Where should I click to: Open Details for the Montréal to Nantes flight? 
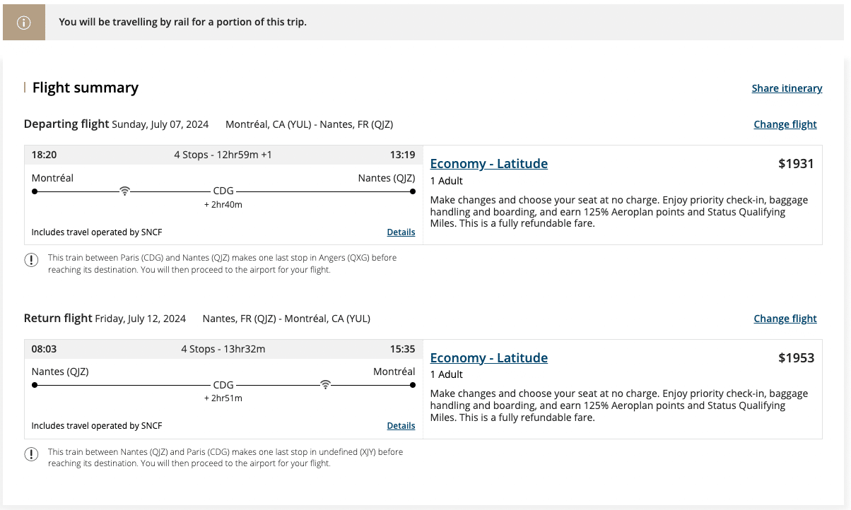(401, 232)
